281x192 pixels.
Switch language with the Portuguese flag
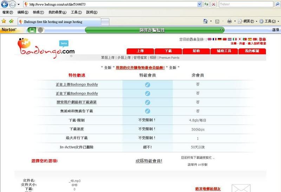pyautogui.click(x=244, y=39)
